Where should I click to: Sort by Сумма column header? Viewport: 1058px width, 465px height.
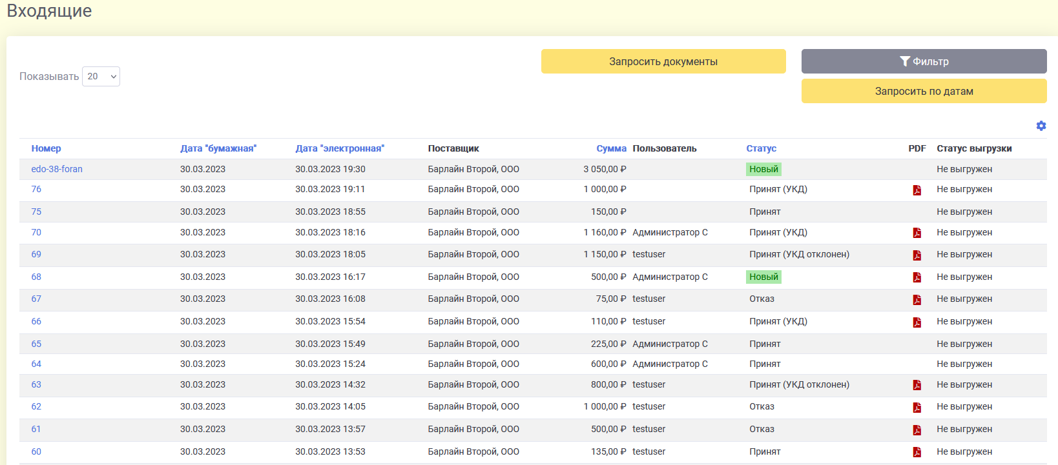611,148
